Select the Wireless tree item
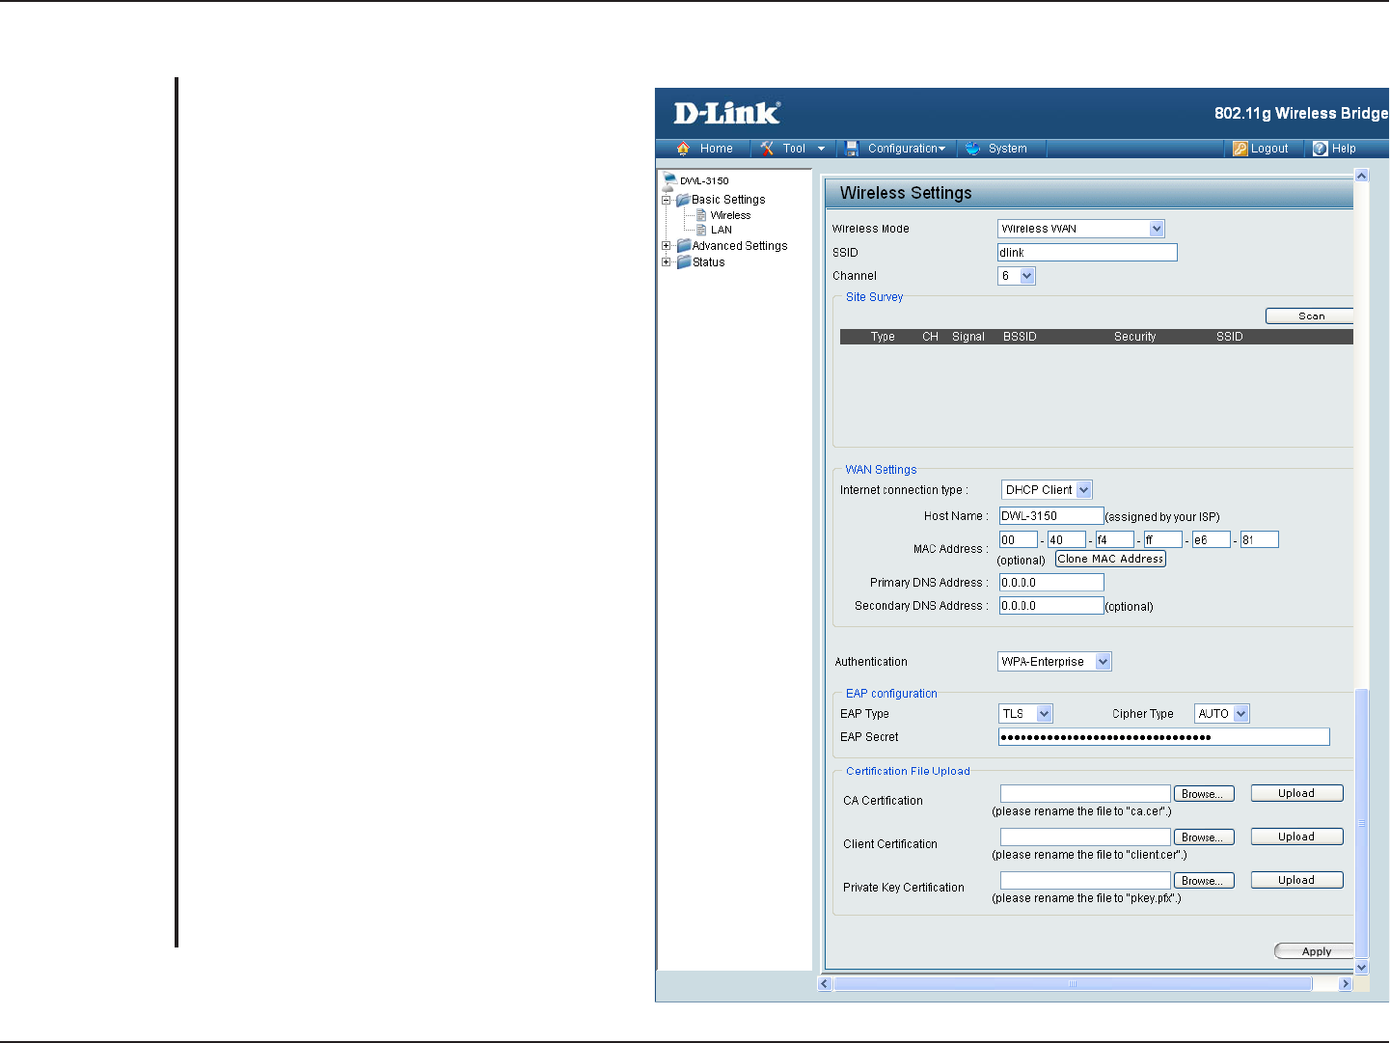 click(x=730, y=215)
